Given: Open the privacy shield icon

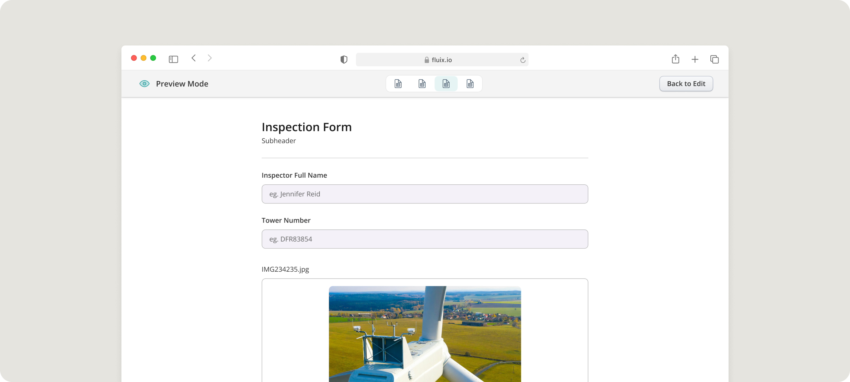Looking at the screenshot, I should 344,60.
